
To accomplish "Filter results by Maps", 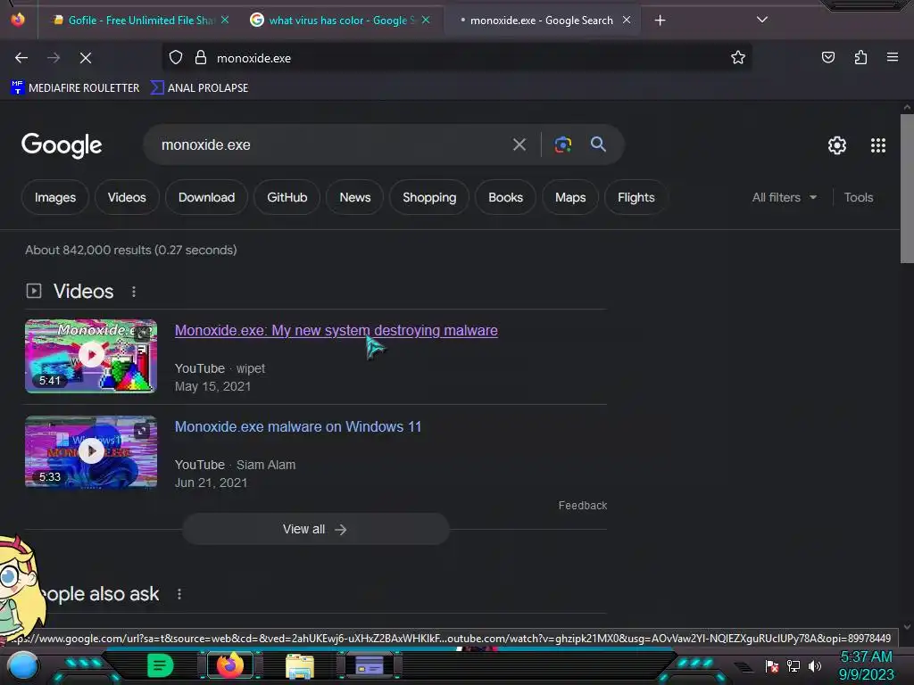I will click(570, 197).
